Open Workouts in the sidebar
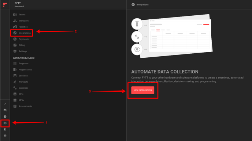The image size is (252, 141). tap(21, 82)
